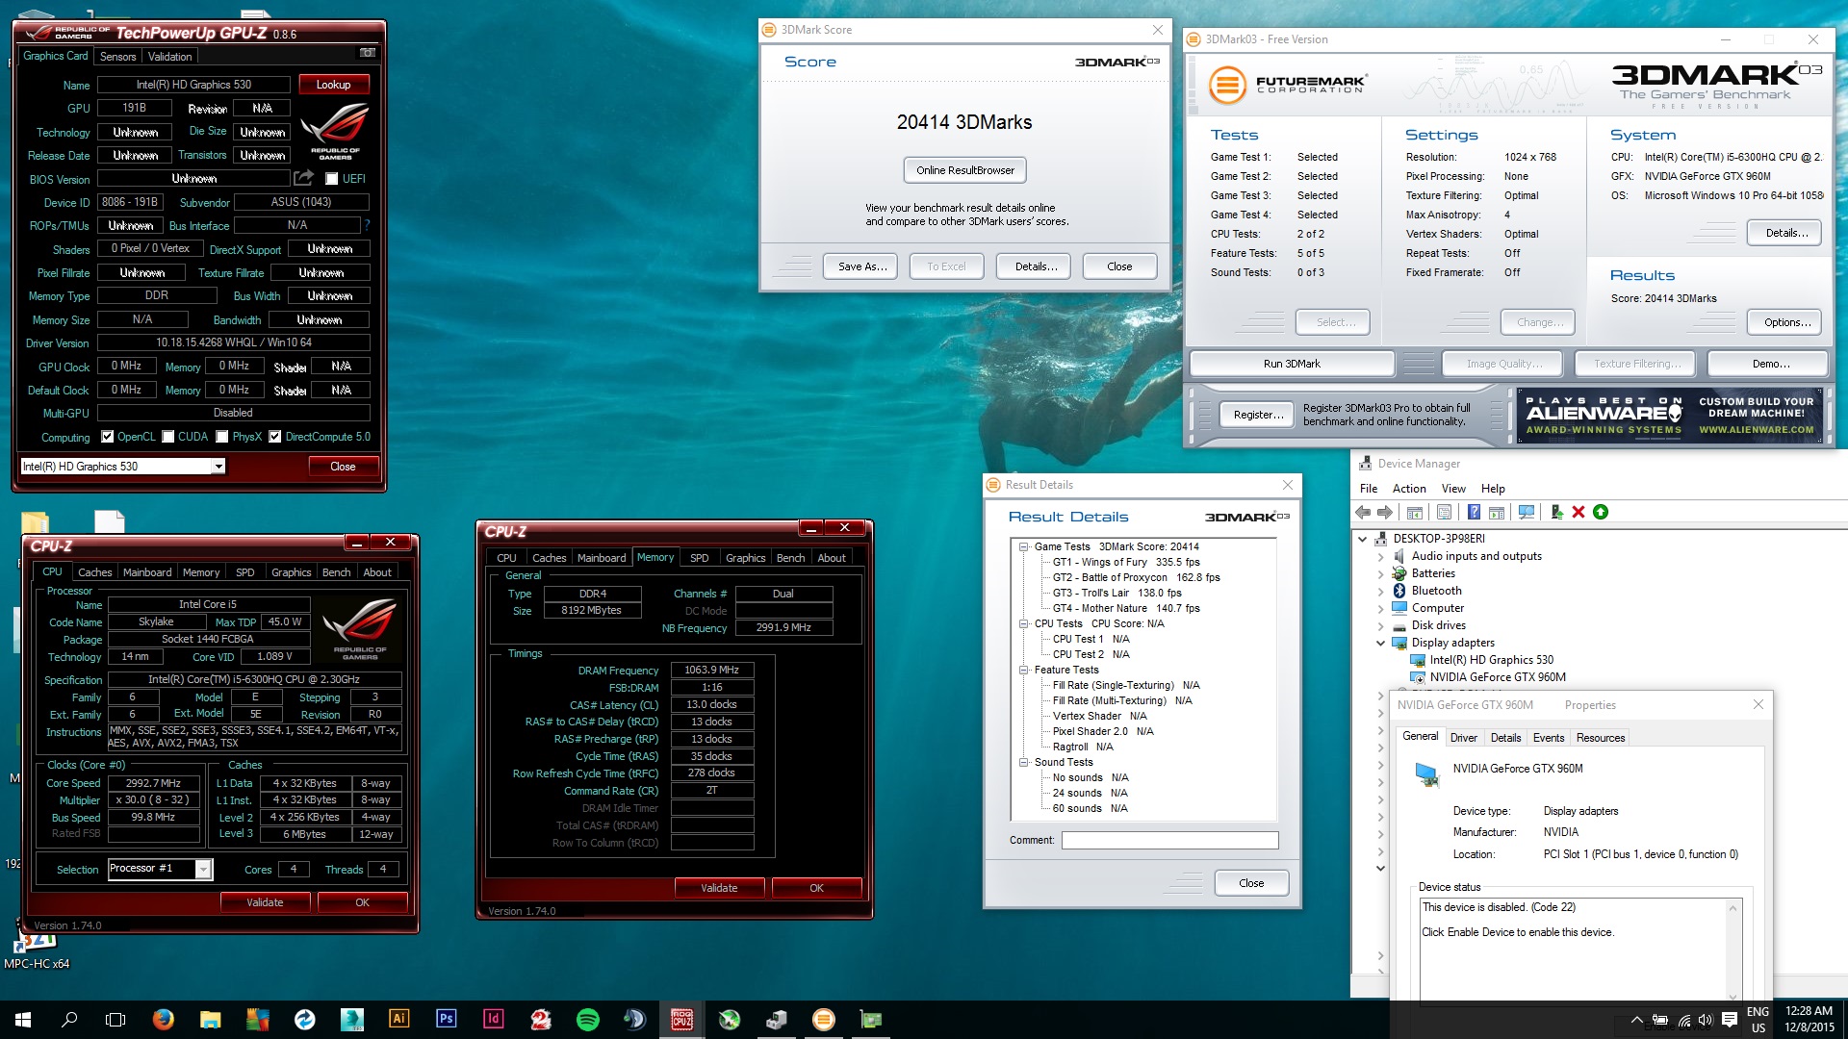Viewport: 1848px width, 1039px height.
Task: Switch to SPD tab in CPU-Z Memory window
Action: [x=700, y=558]
